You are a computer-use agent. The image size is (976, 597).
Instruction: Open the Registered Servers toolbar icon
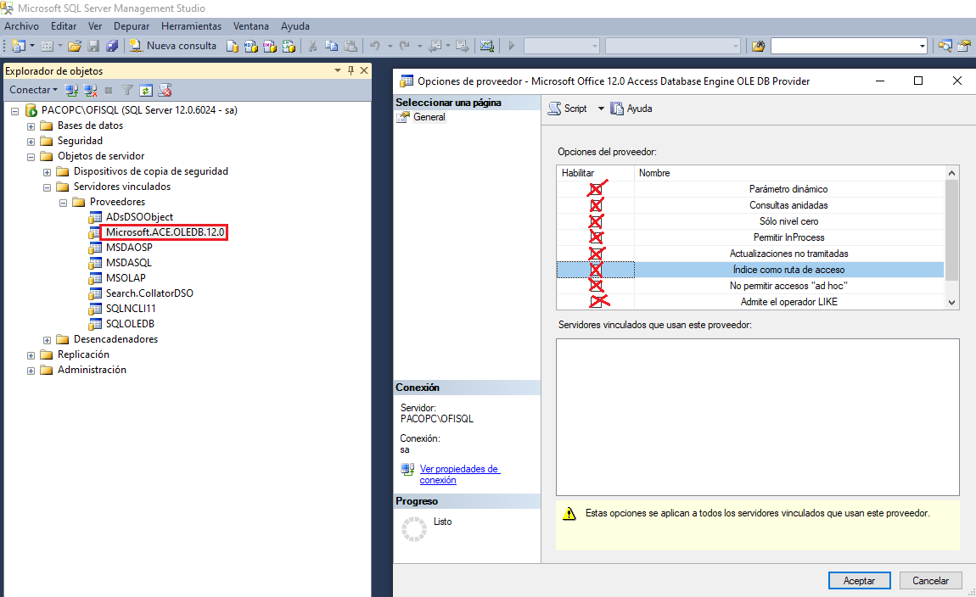[945, 46]
